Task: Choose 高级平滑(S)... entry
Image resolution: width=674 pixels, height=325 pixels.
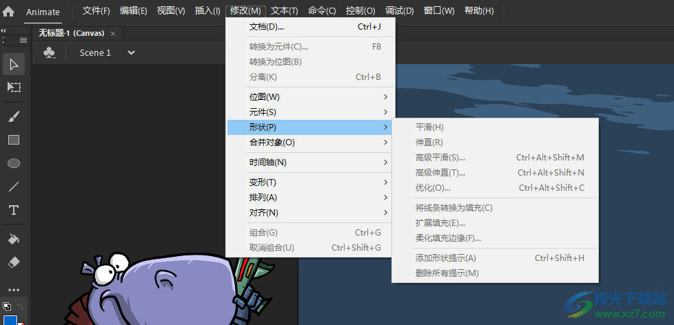Action: (x=496, y=158)
